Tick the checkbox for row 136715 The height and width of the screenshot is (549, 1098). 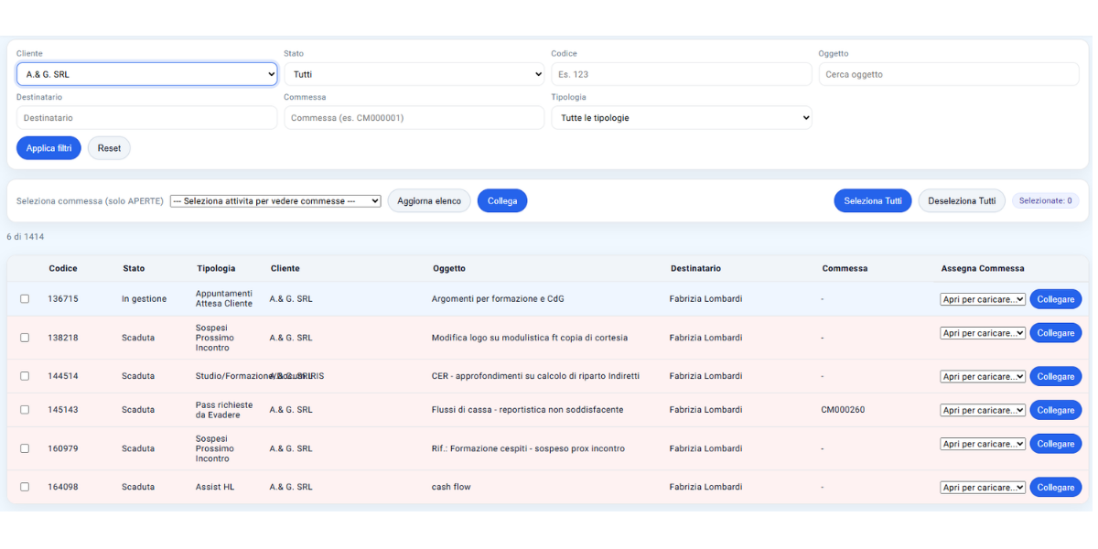pos(25,299)
